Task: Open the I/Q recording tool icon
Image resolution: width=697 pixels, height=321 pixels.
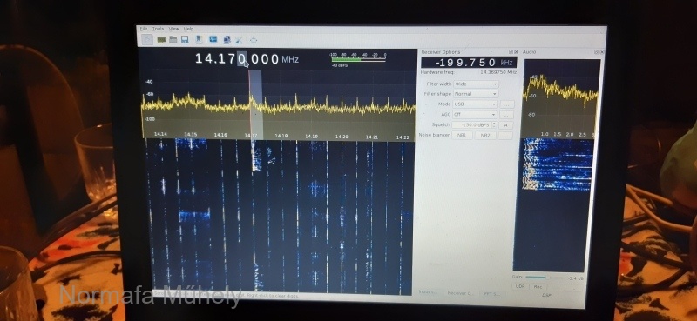Action: 200,39
